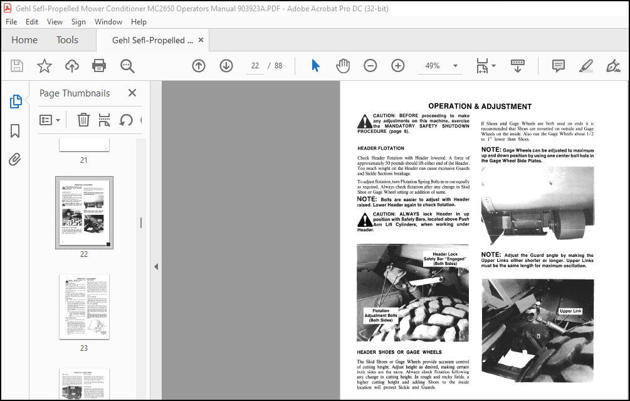Switch to the Home tab

pyautogui.click(x=24, y=40)
